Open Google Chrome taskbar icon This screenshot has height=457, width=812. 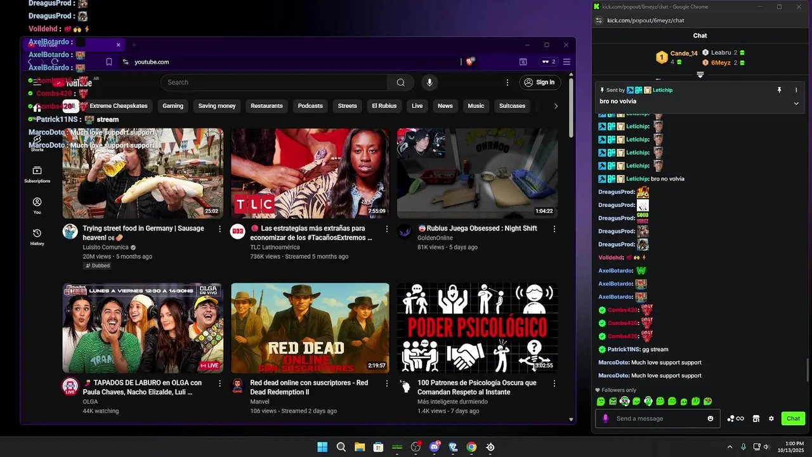tap(471, 447)
